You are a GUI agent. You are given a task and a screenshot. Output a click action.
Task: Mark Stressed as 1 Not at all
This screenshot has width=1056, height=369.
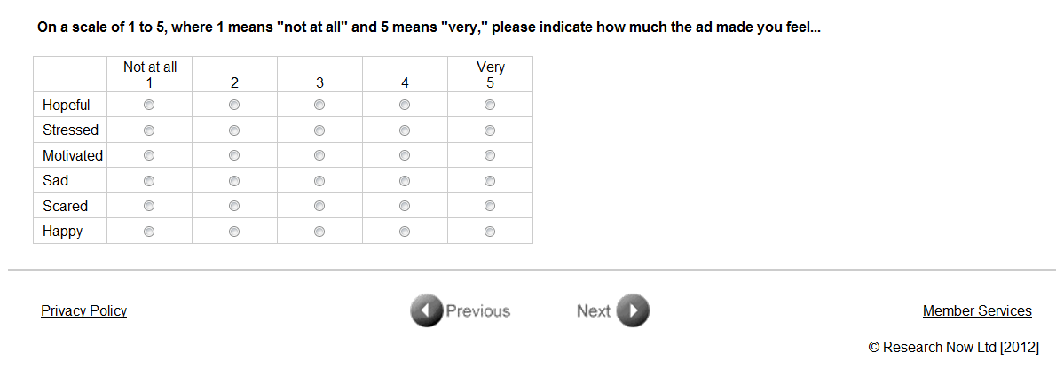149,130
